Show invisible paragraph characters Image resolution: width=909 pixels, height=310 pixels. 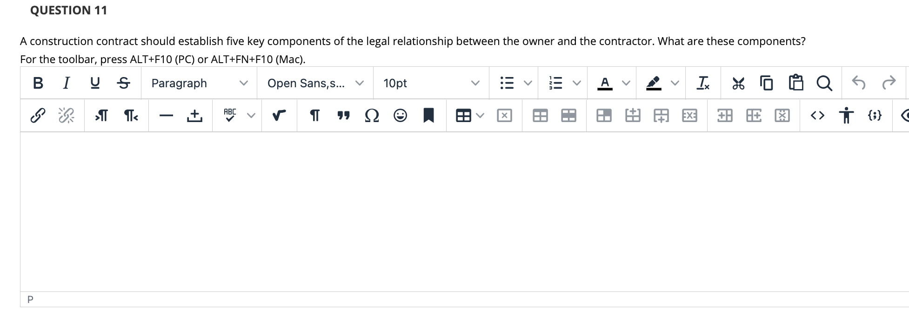click(315, 116)
